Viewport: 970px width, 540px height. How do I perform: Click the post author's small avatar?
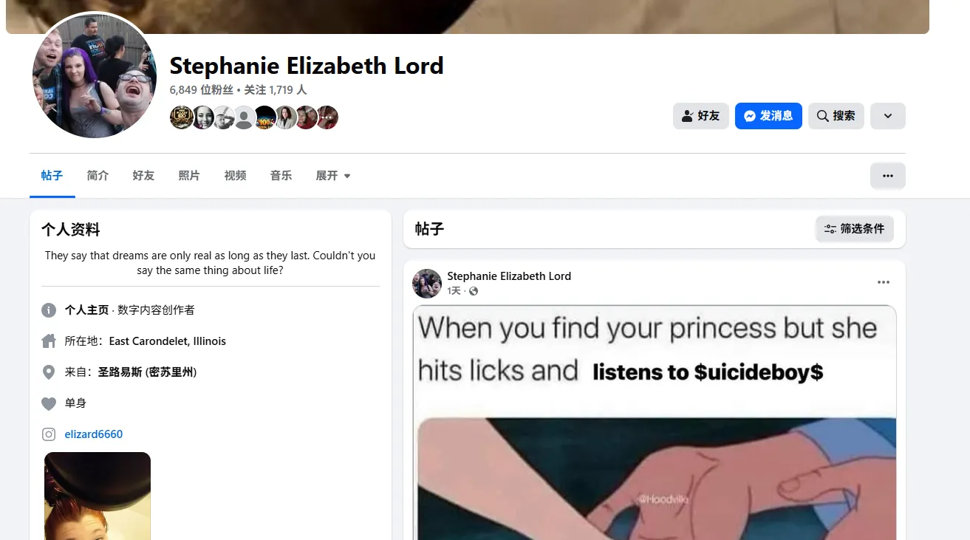[427, 284]
